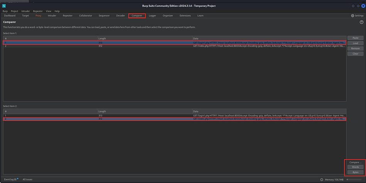Switch to the Target tab
366x183 pixels.
pyautogui.click(x=25, y=16)
